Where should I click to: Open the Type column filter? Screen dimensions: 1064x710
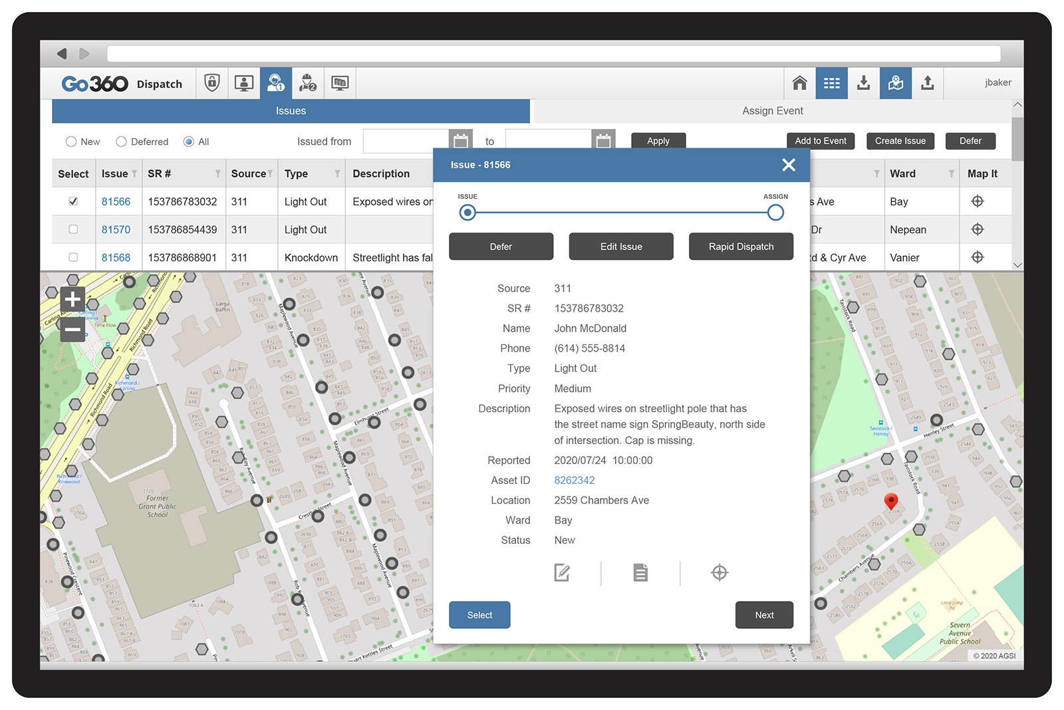(337, 174)
